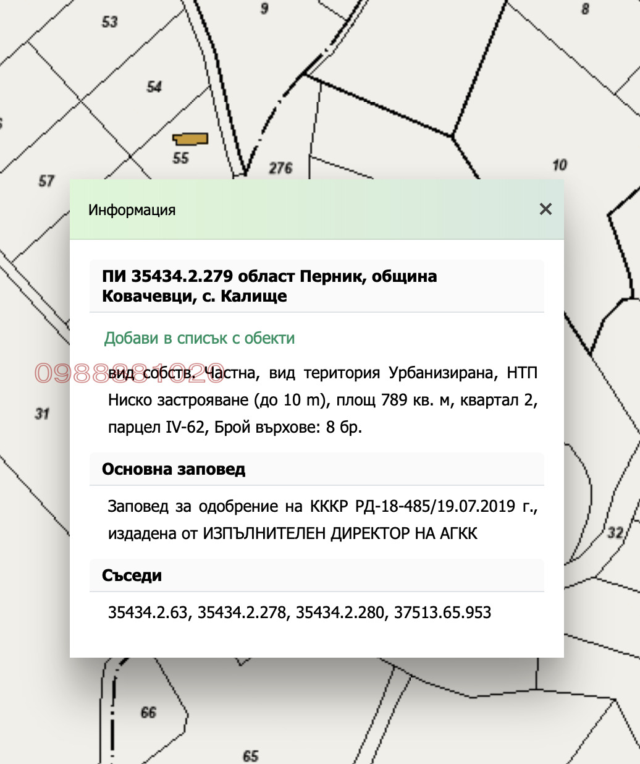Close the Информация popup with the X
This screenshot has height=764, width=640.
545,210
